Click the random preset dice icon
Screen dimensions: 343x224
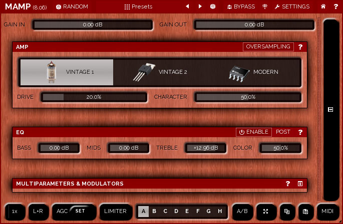[x=213, y=6]
